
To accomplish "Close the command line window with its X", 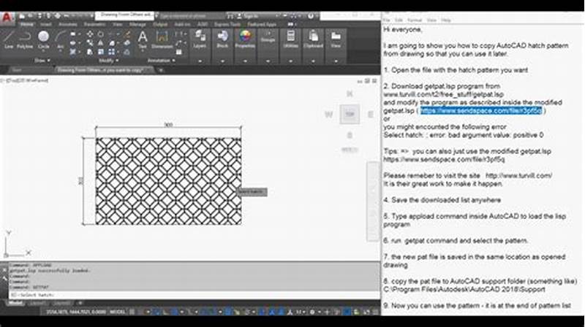I will [x=4, y=269].
